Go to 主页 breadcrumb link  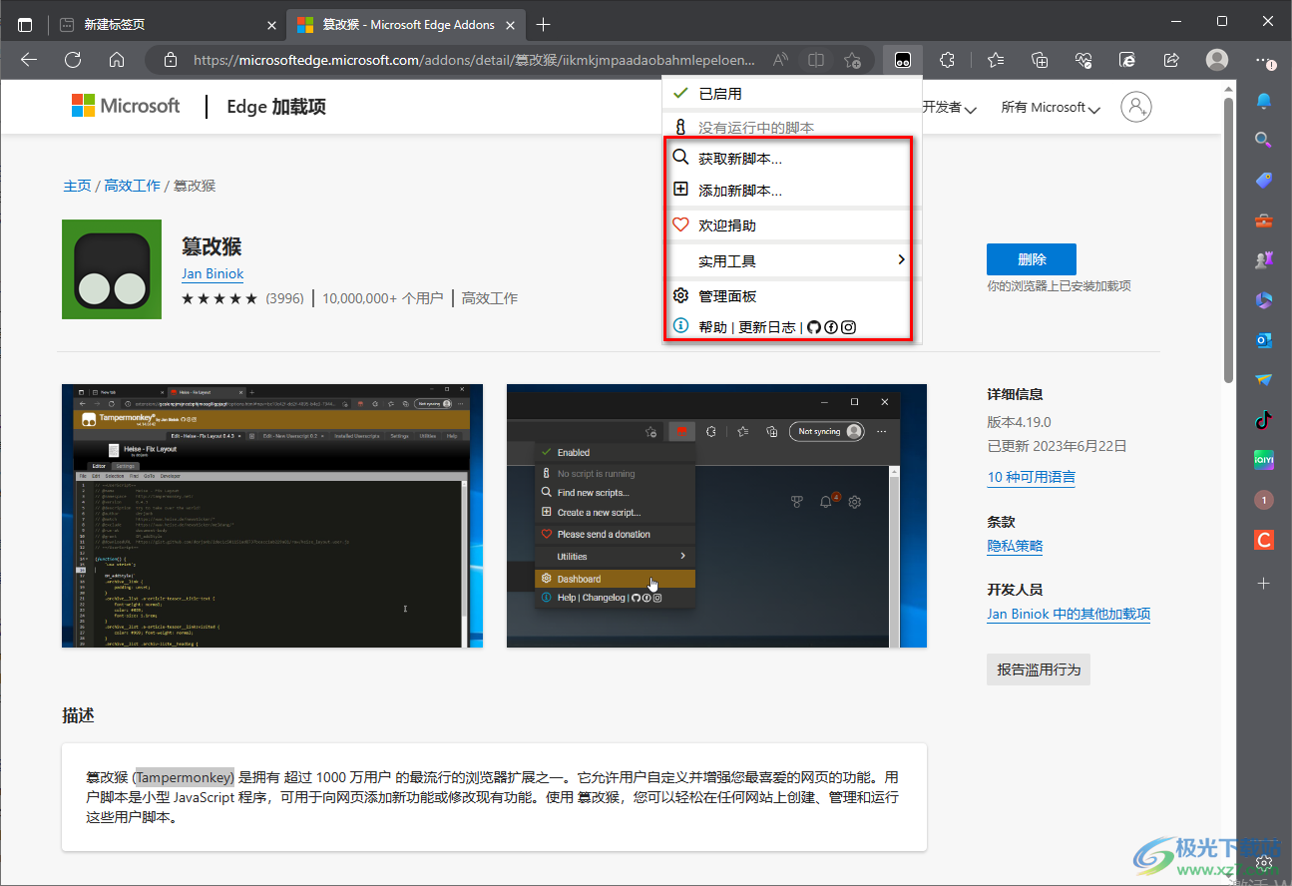[77, 186]
